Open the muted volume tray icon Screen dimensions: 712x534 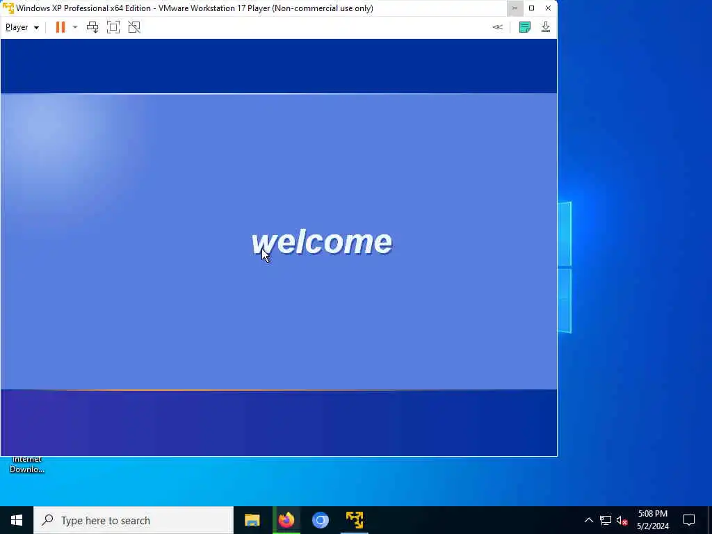click(622, 520)
